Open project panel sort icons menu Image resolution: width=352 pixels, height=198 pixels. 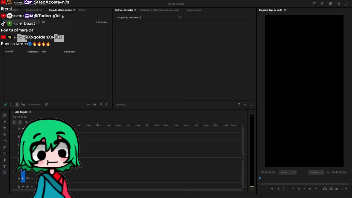pos(46,105)
